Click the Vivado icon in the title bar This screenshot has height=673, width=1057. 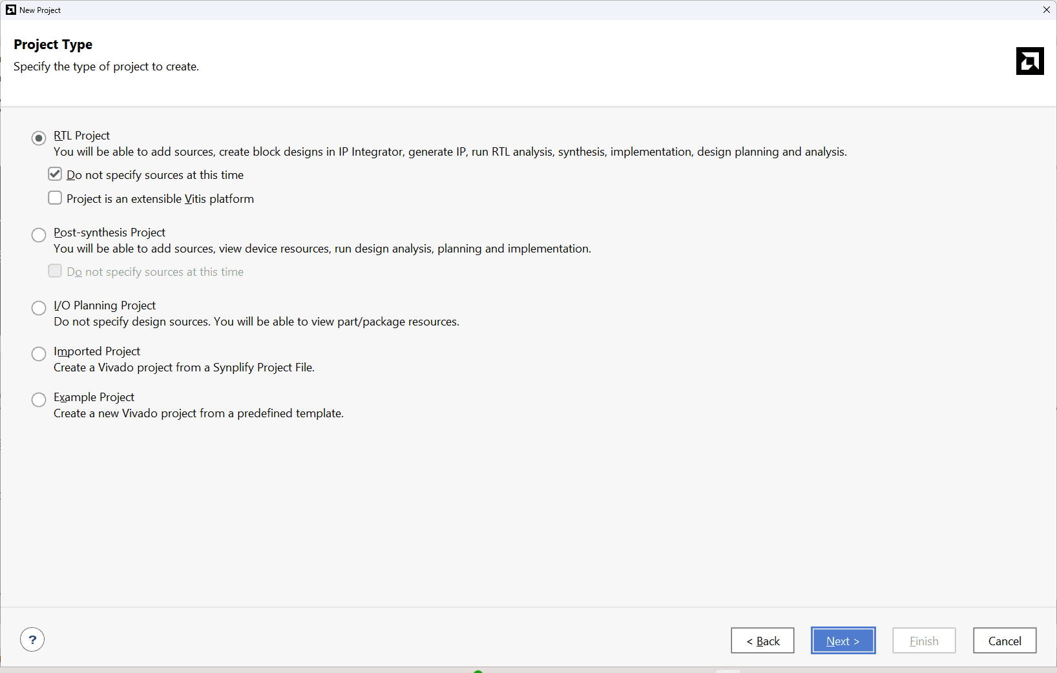[11, 10]
